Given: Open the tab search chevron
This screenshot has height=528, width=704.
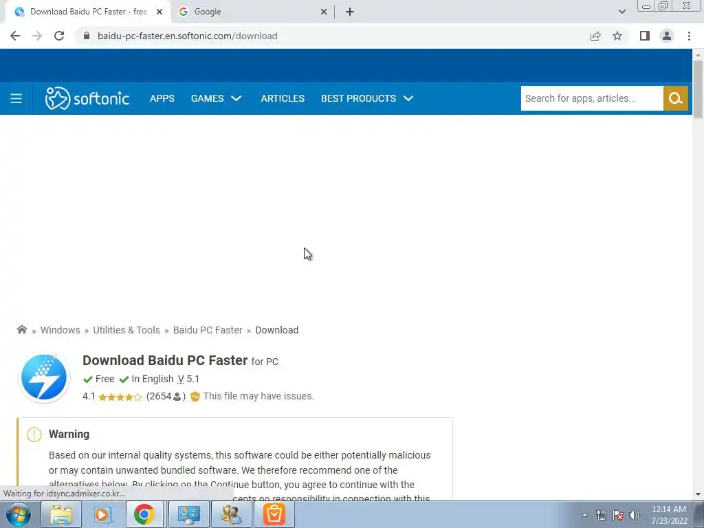Looking at the screenshot, I should point(621,12).
